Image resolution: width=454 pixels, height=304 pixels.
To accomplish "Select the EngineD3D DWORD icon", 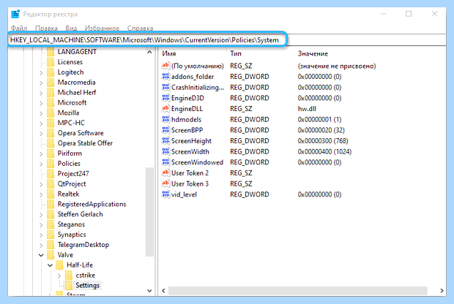I will point(165,98).
